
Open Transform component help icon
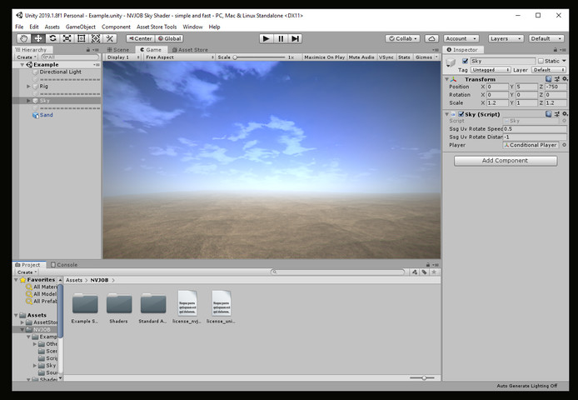click(549, 79)
